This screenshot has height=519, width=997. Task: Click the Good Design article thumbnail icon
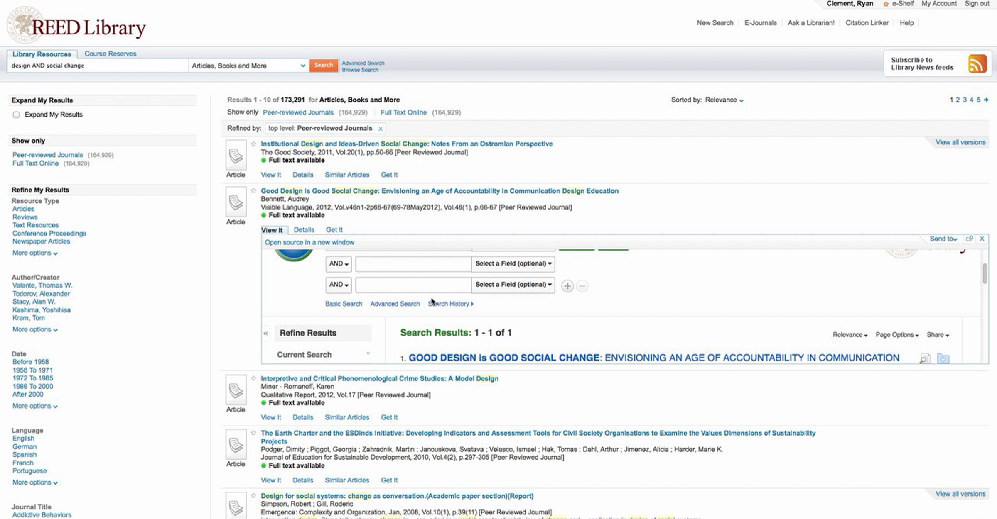click(x=236, y=202)
